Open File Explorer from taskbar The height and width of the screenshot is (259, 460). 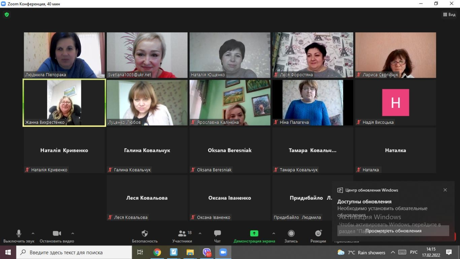click(190, 252)
